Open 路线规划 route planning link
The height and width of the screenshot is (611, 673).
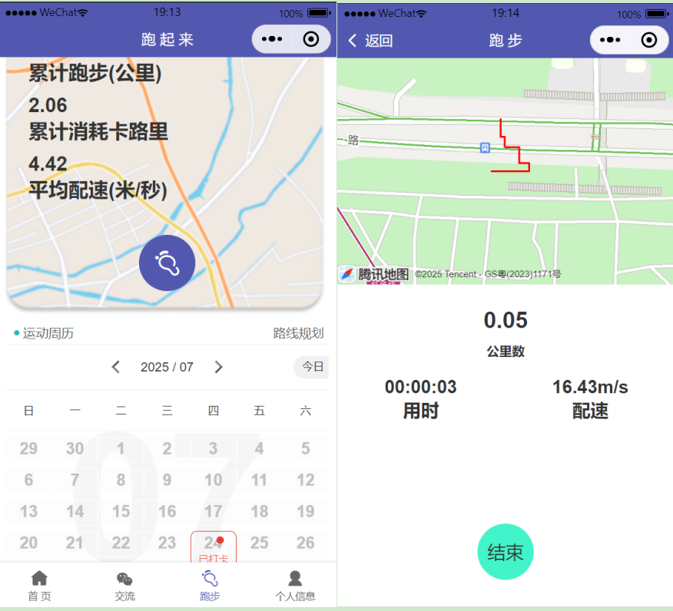[x=298, y=333]
